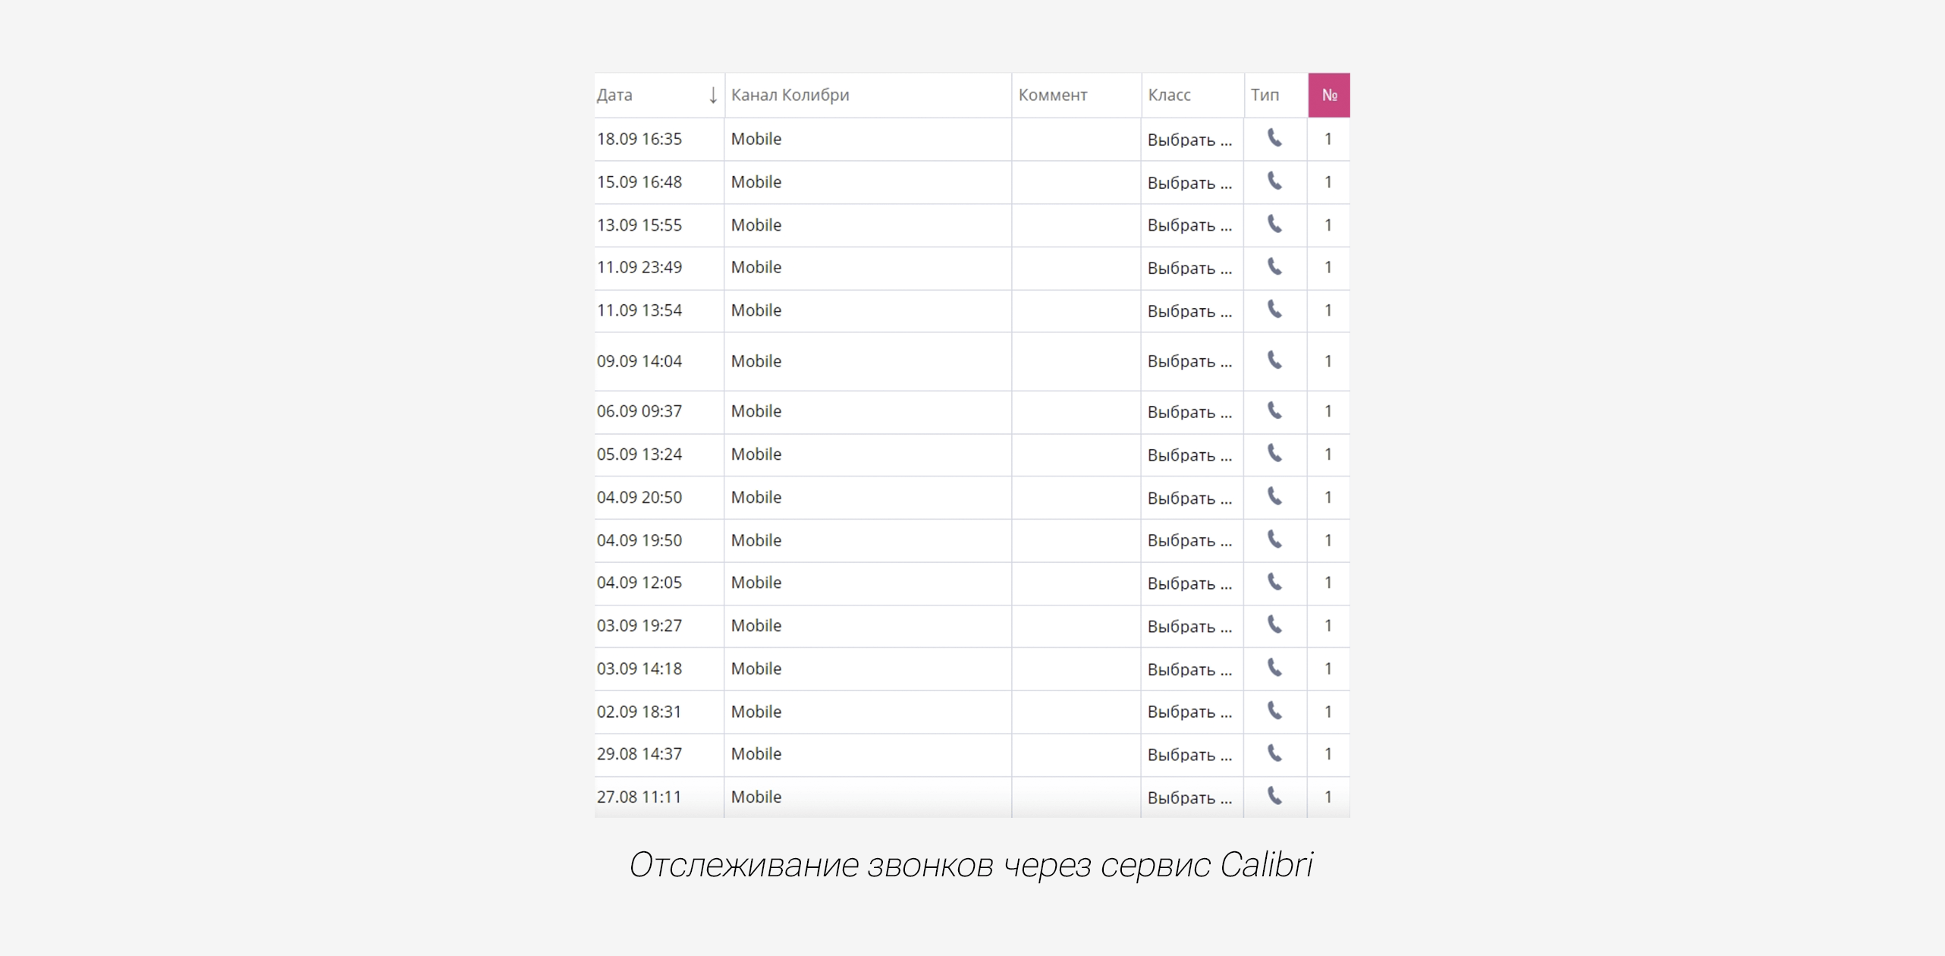Click phone icon in 18.09 16:35 row
Image resolution: width=1945 pixels, height=956 pixels.
(1274, 138)
